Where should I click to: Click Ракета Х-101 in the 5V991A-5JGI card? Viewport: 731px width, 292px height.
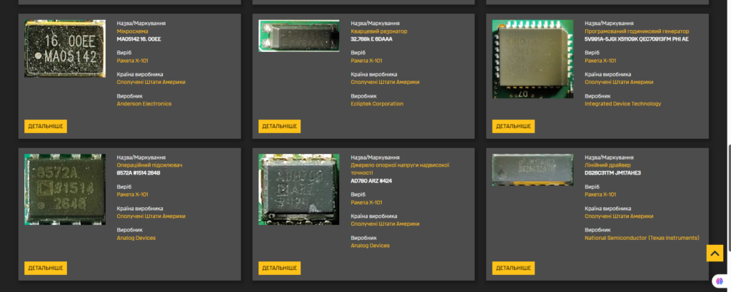click(600, 61)
